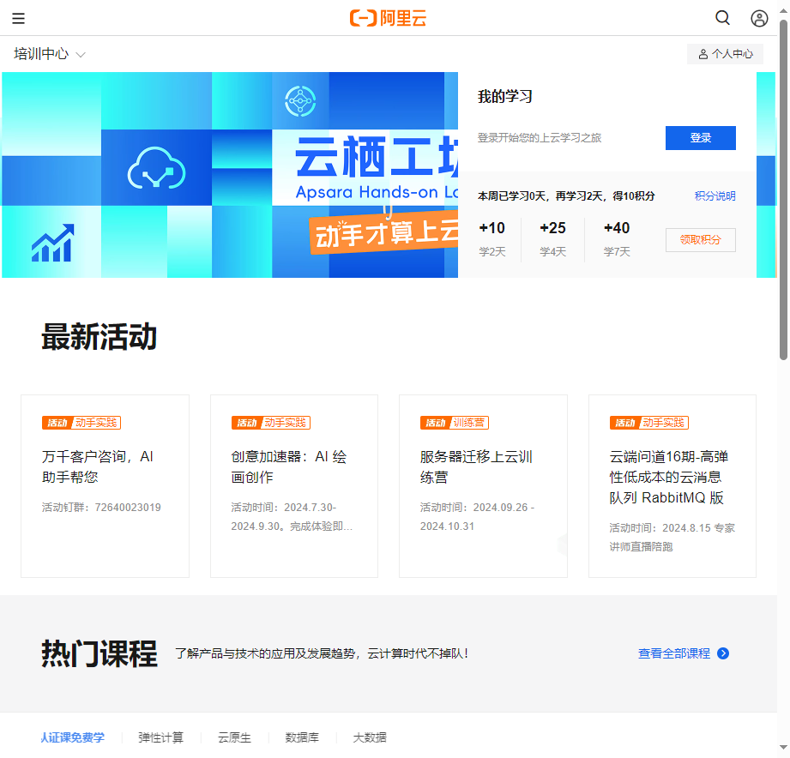Open 创意加速器：AI 绘画创作 activity card
This screenshot has height=758, width=790.
[x=294, y=486]
